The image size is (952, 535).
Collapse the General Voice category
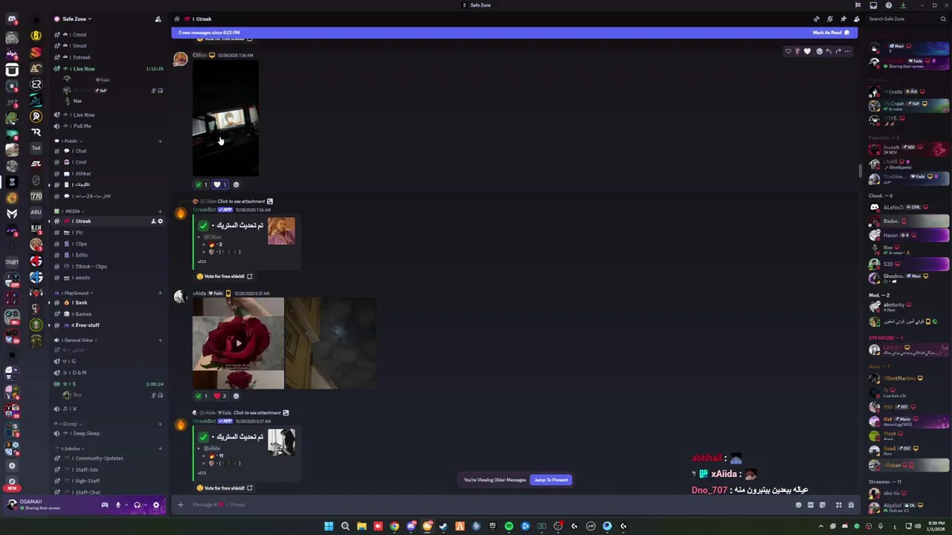pos(77,340)
